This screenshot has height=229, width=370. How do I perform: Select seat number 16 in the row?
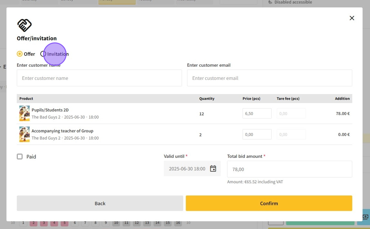[x=178, y=223]
